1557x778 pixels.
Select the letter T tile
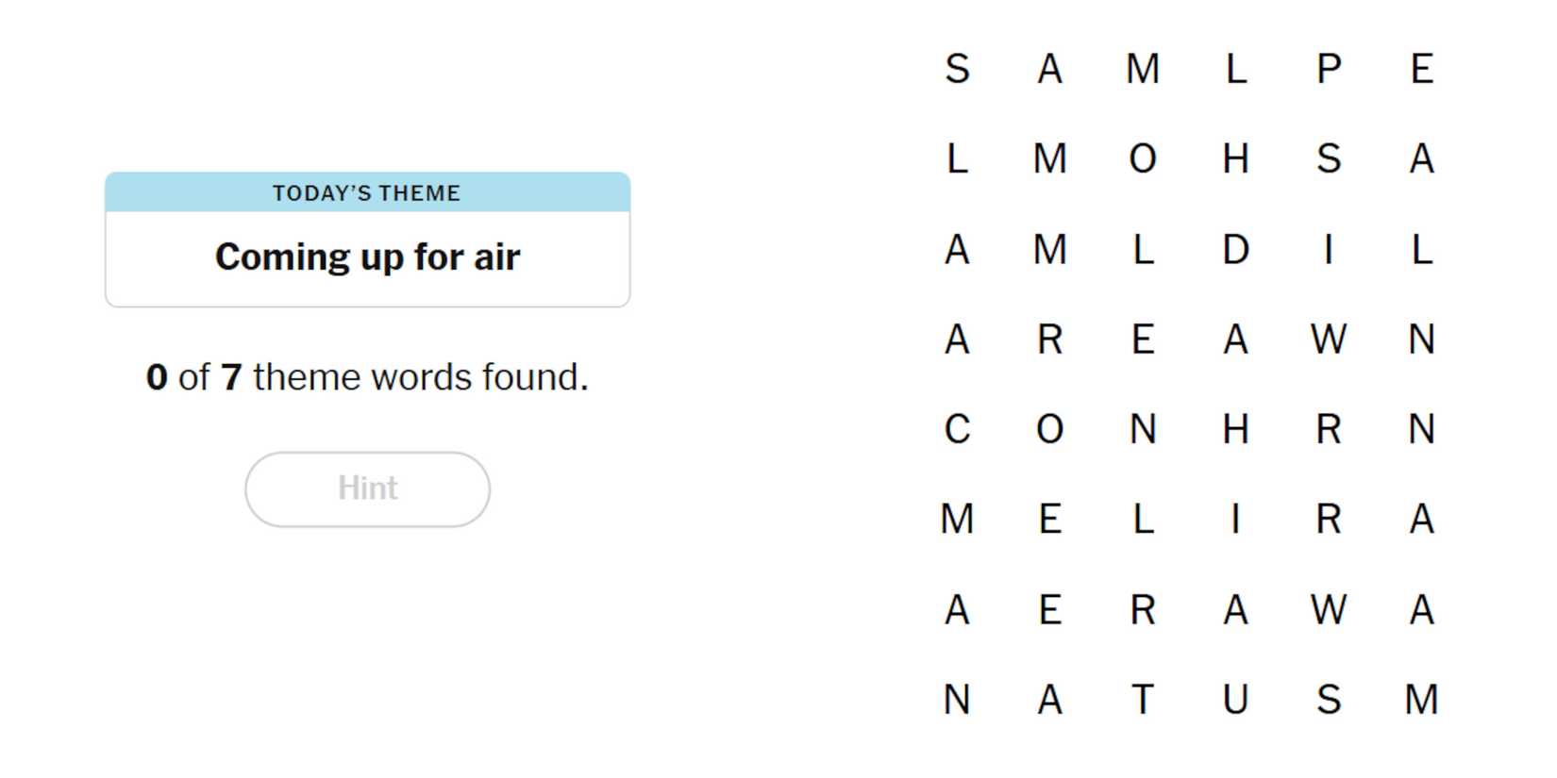coord(1143,700)
